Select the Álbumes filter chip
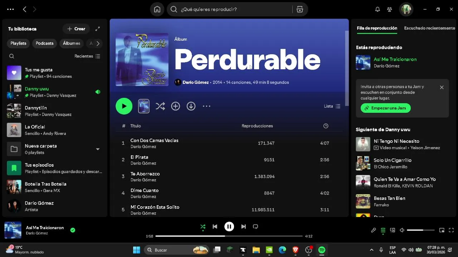Image resolution: width=458 pixels, height=257 pixels. [x=72, y=43]
